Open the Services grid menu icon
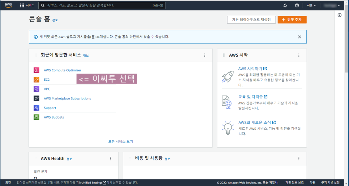349x186 pixels. coord(22,5)
